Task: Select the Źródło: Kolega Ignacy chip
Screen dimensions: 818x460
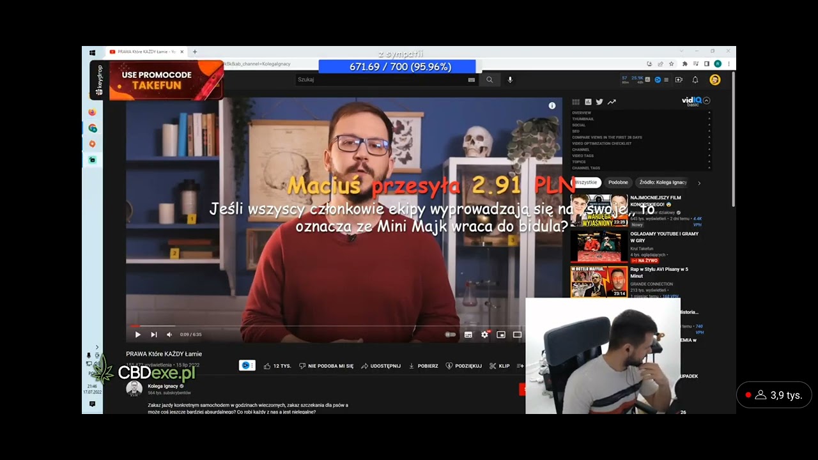Action: point(663,182)
